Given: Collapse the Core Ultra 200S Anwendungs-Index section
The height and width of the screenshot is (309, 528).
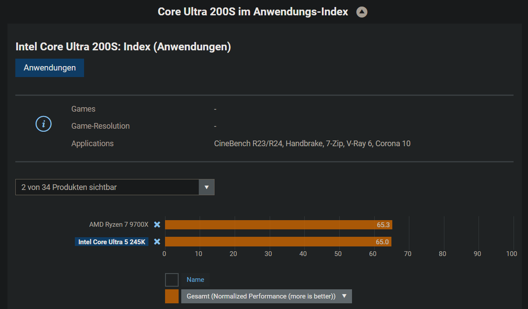Looking at the screenshot, I should point(362,12).
